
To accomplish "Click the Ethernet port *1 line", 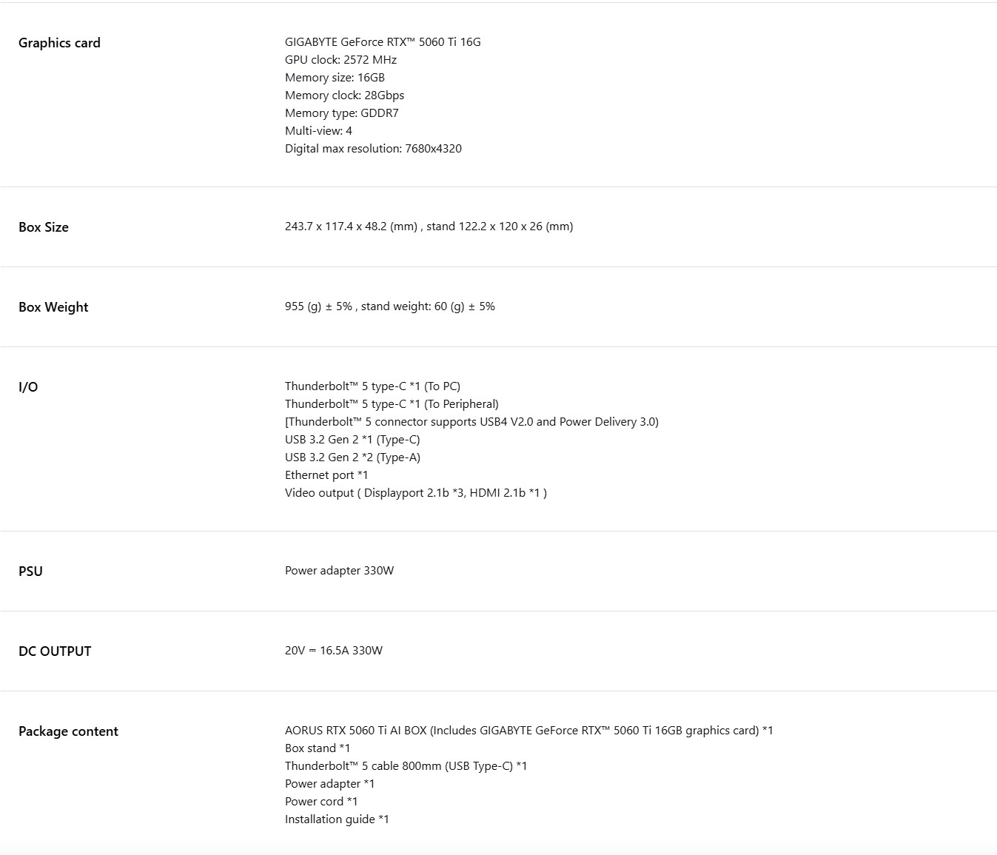I will pyautogui.click(x=326, y=475).
